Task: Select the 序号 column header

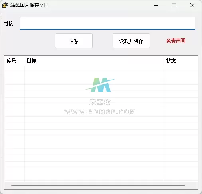Action: click(14, 61)
